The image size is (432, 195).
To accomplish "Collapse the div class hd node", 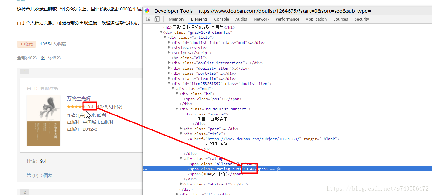I will [177, 94].
